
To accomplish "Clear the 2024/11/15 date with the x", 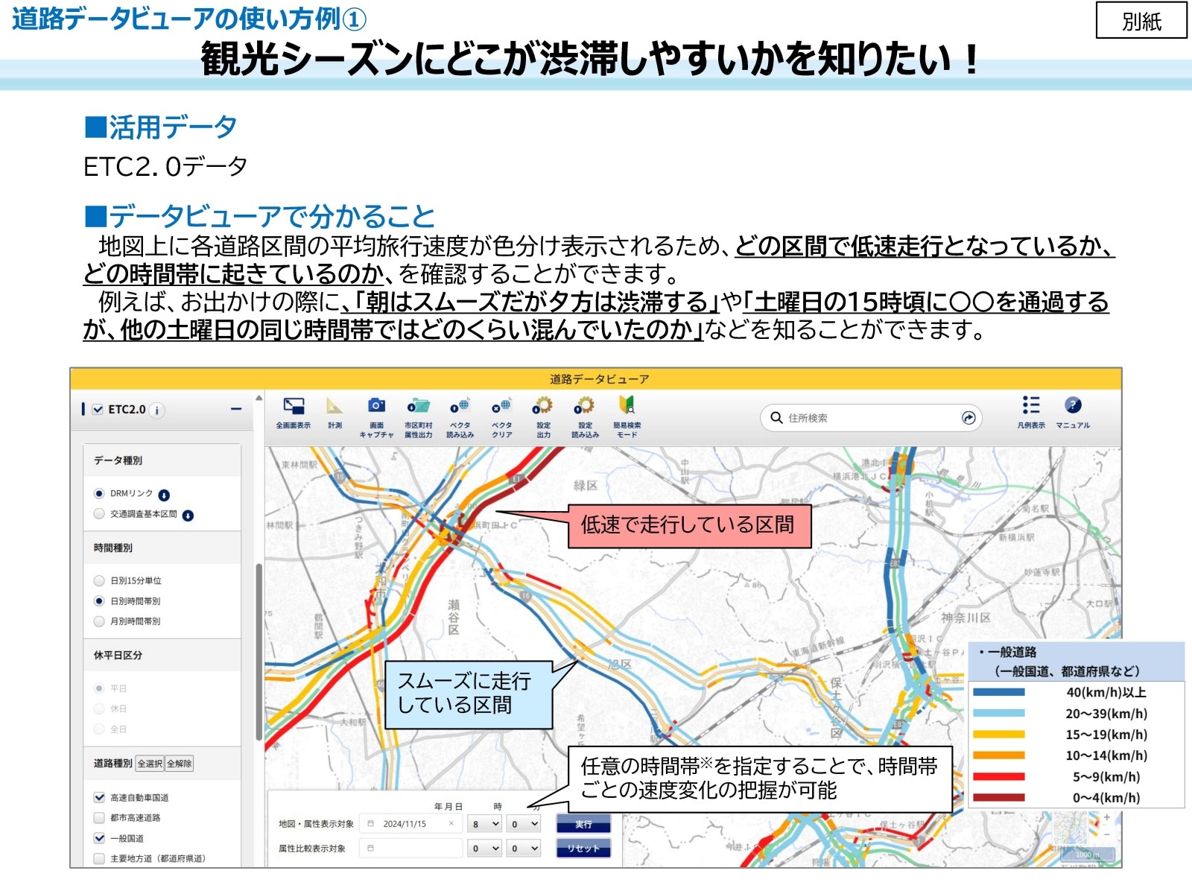I will pos(451,824).
